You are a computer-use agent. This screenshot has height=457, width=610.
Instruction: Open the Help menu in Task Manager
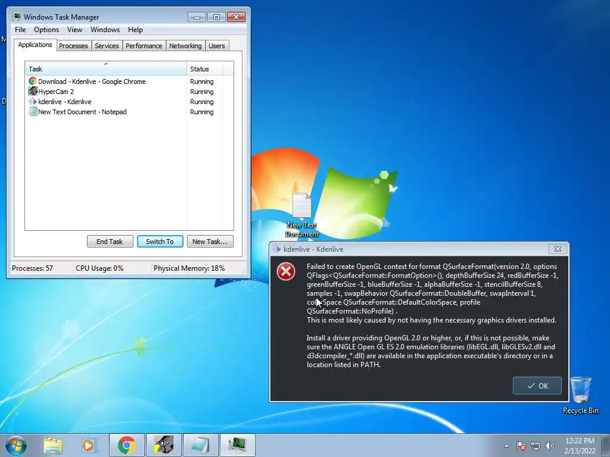coord(135,30)
